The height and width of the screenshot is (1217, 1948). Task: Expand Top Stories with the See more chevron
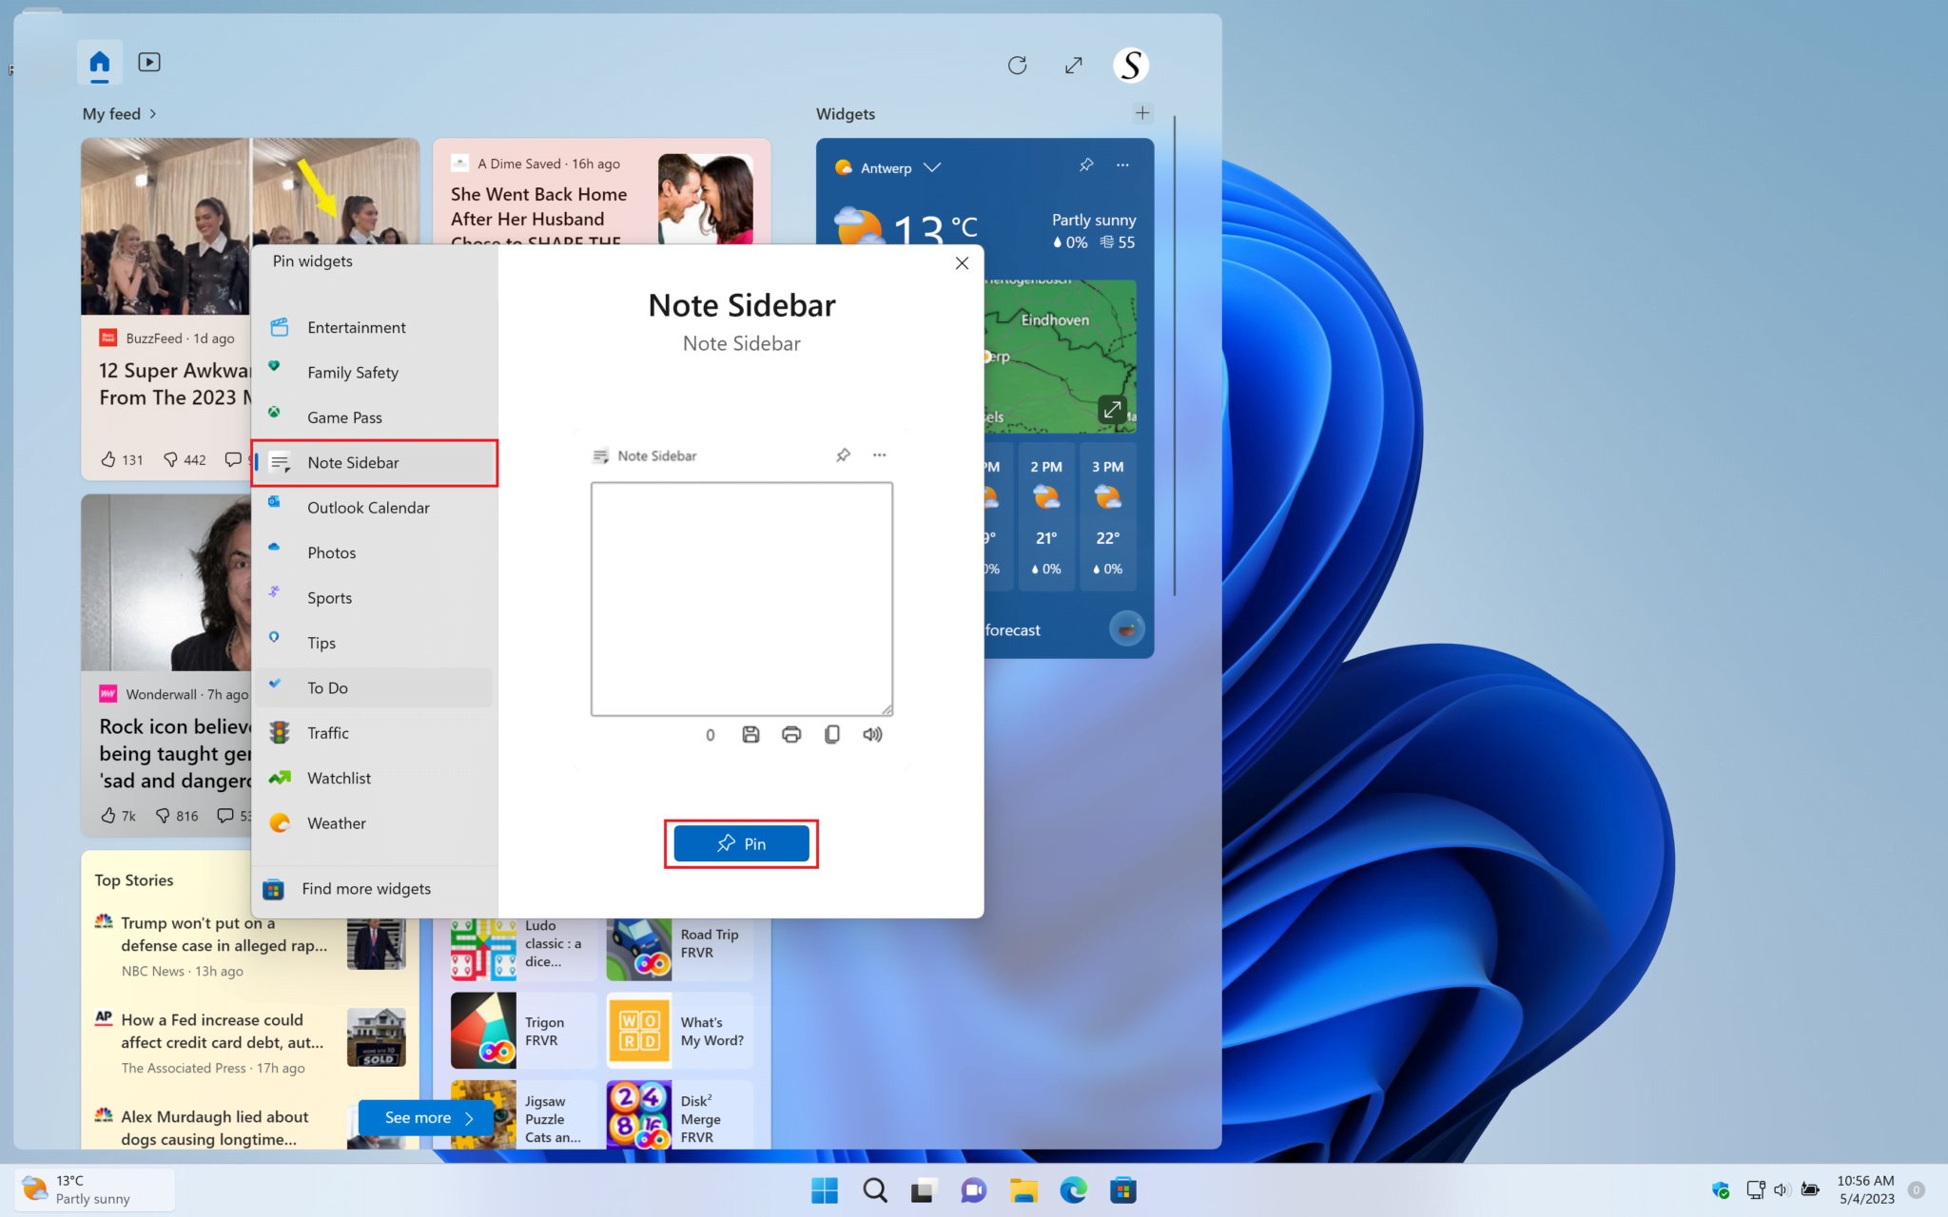point(471,1118)
